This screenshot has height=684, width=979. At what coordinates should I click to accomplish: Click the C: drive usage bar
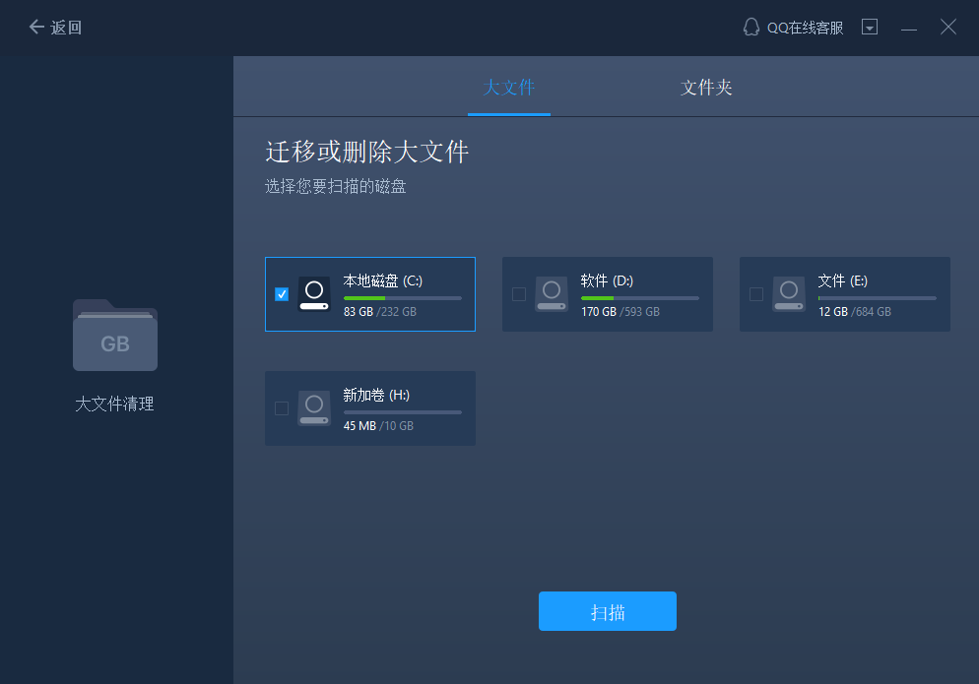(x=403, y=298)
